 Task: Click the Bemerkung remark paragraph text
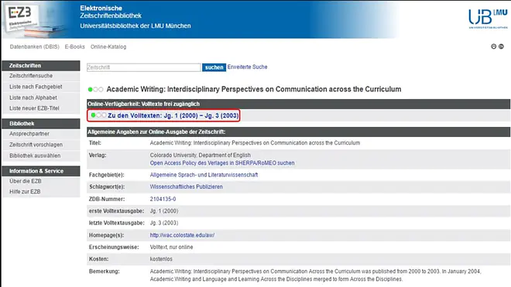click(315, 275)
